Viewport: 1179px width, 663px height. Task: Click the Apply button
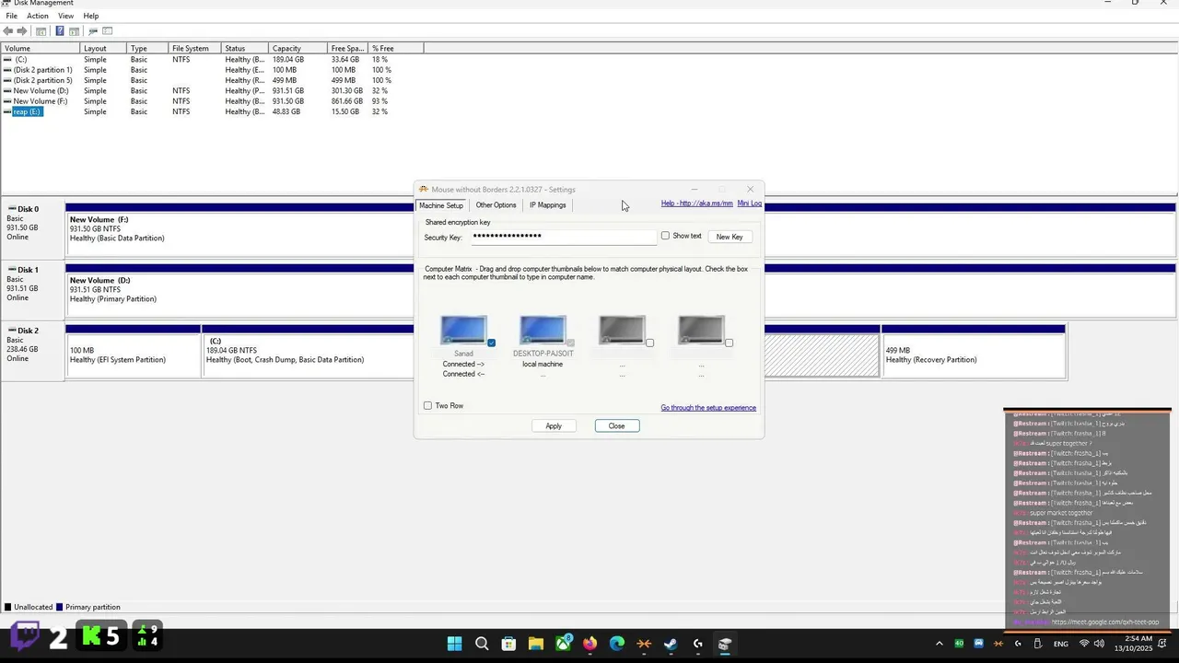tap(554, 425)
